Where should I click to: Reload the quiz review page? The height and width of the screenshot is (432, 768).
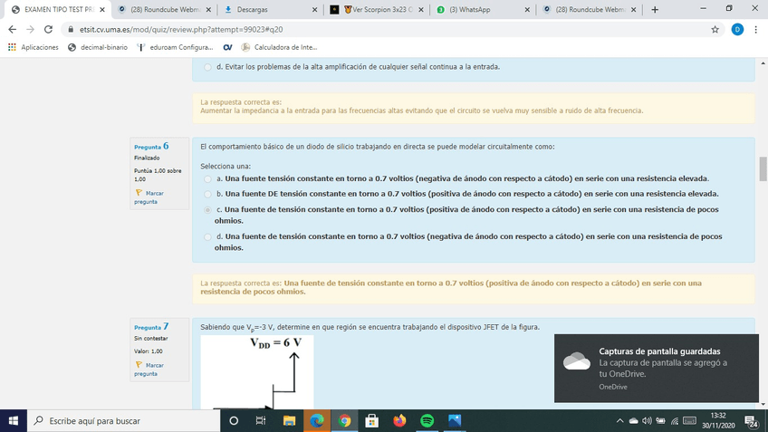click(x=48, y=29)
